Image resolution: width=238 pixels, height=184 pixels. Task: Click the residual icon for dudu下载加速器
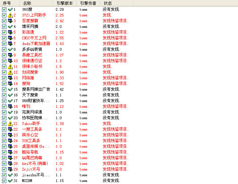point(10,44)
